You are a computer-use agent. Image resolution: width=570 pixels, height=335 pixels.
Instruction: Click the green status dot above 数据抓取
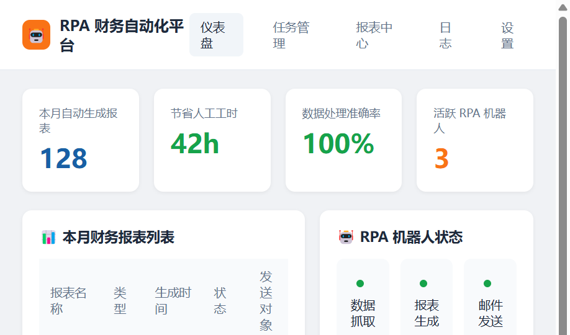click(360, 284)
